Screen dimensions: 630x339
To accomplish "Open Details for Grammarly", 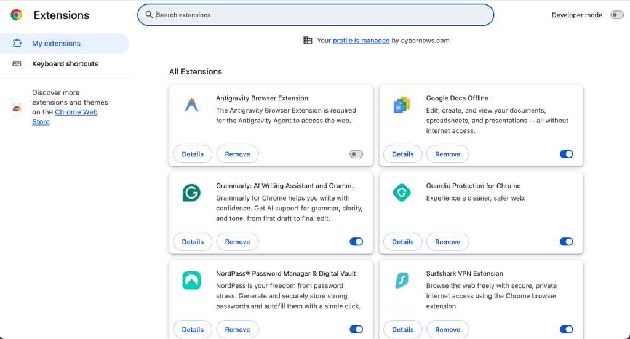I will coord(193,242).
